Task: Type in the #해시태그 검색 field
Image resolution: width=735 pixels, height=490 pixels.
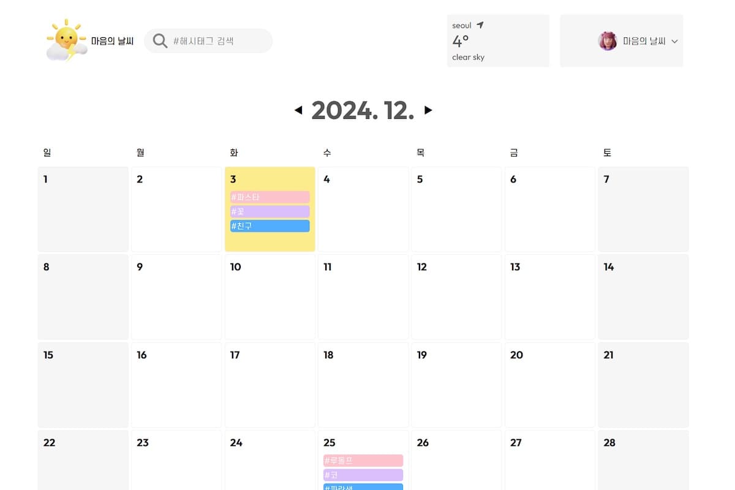Action: pos(217,41)
